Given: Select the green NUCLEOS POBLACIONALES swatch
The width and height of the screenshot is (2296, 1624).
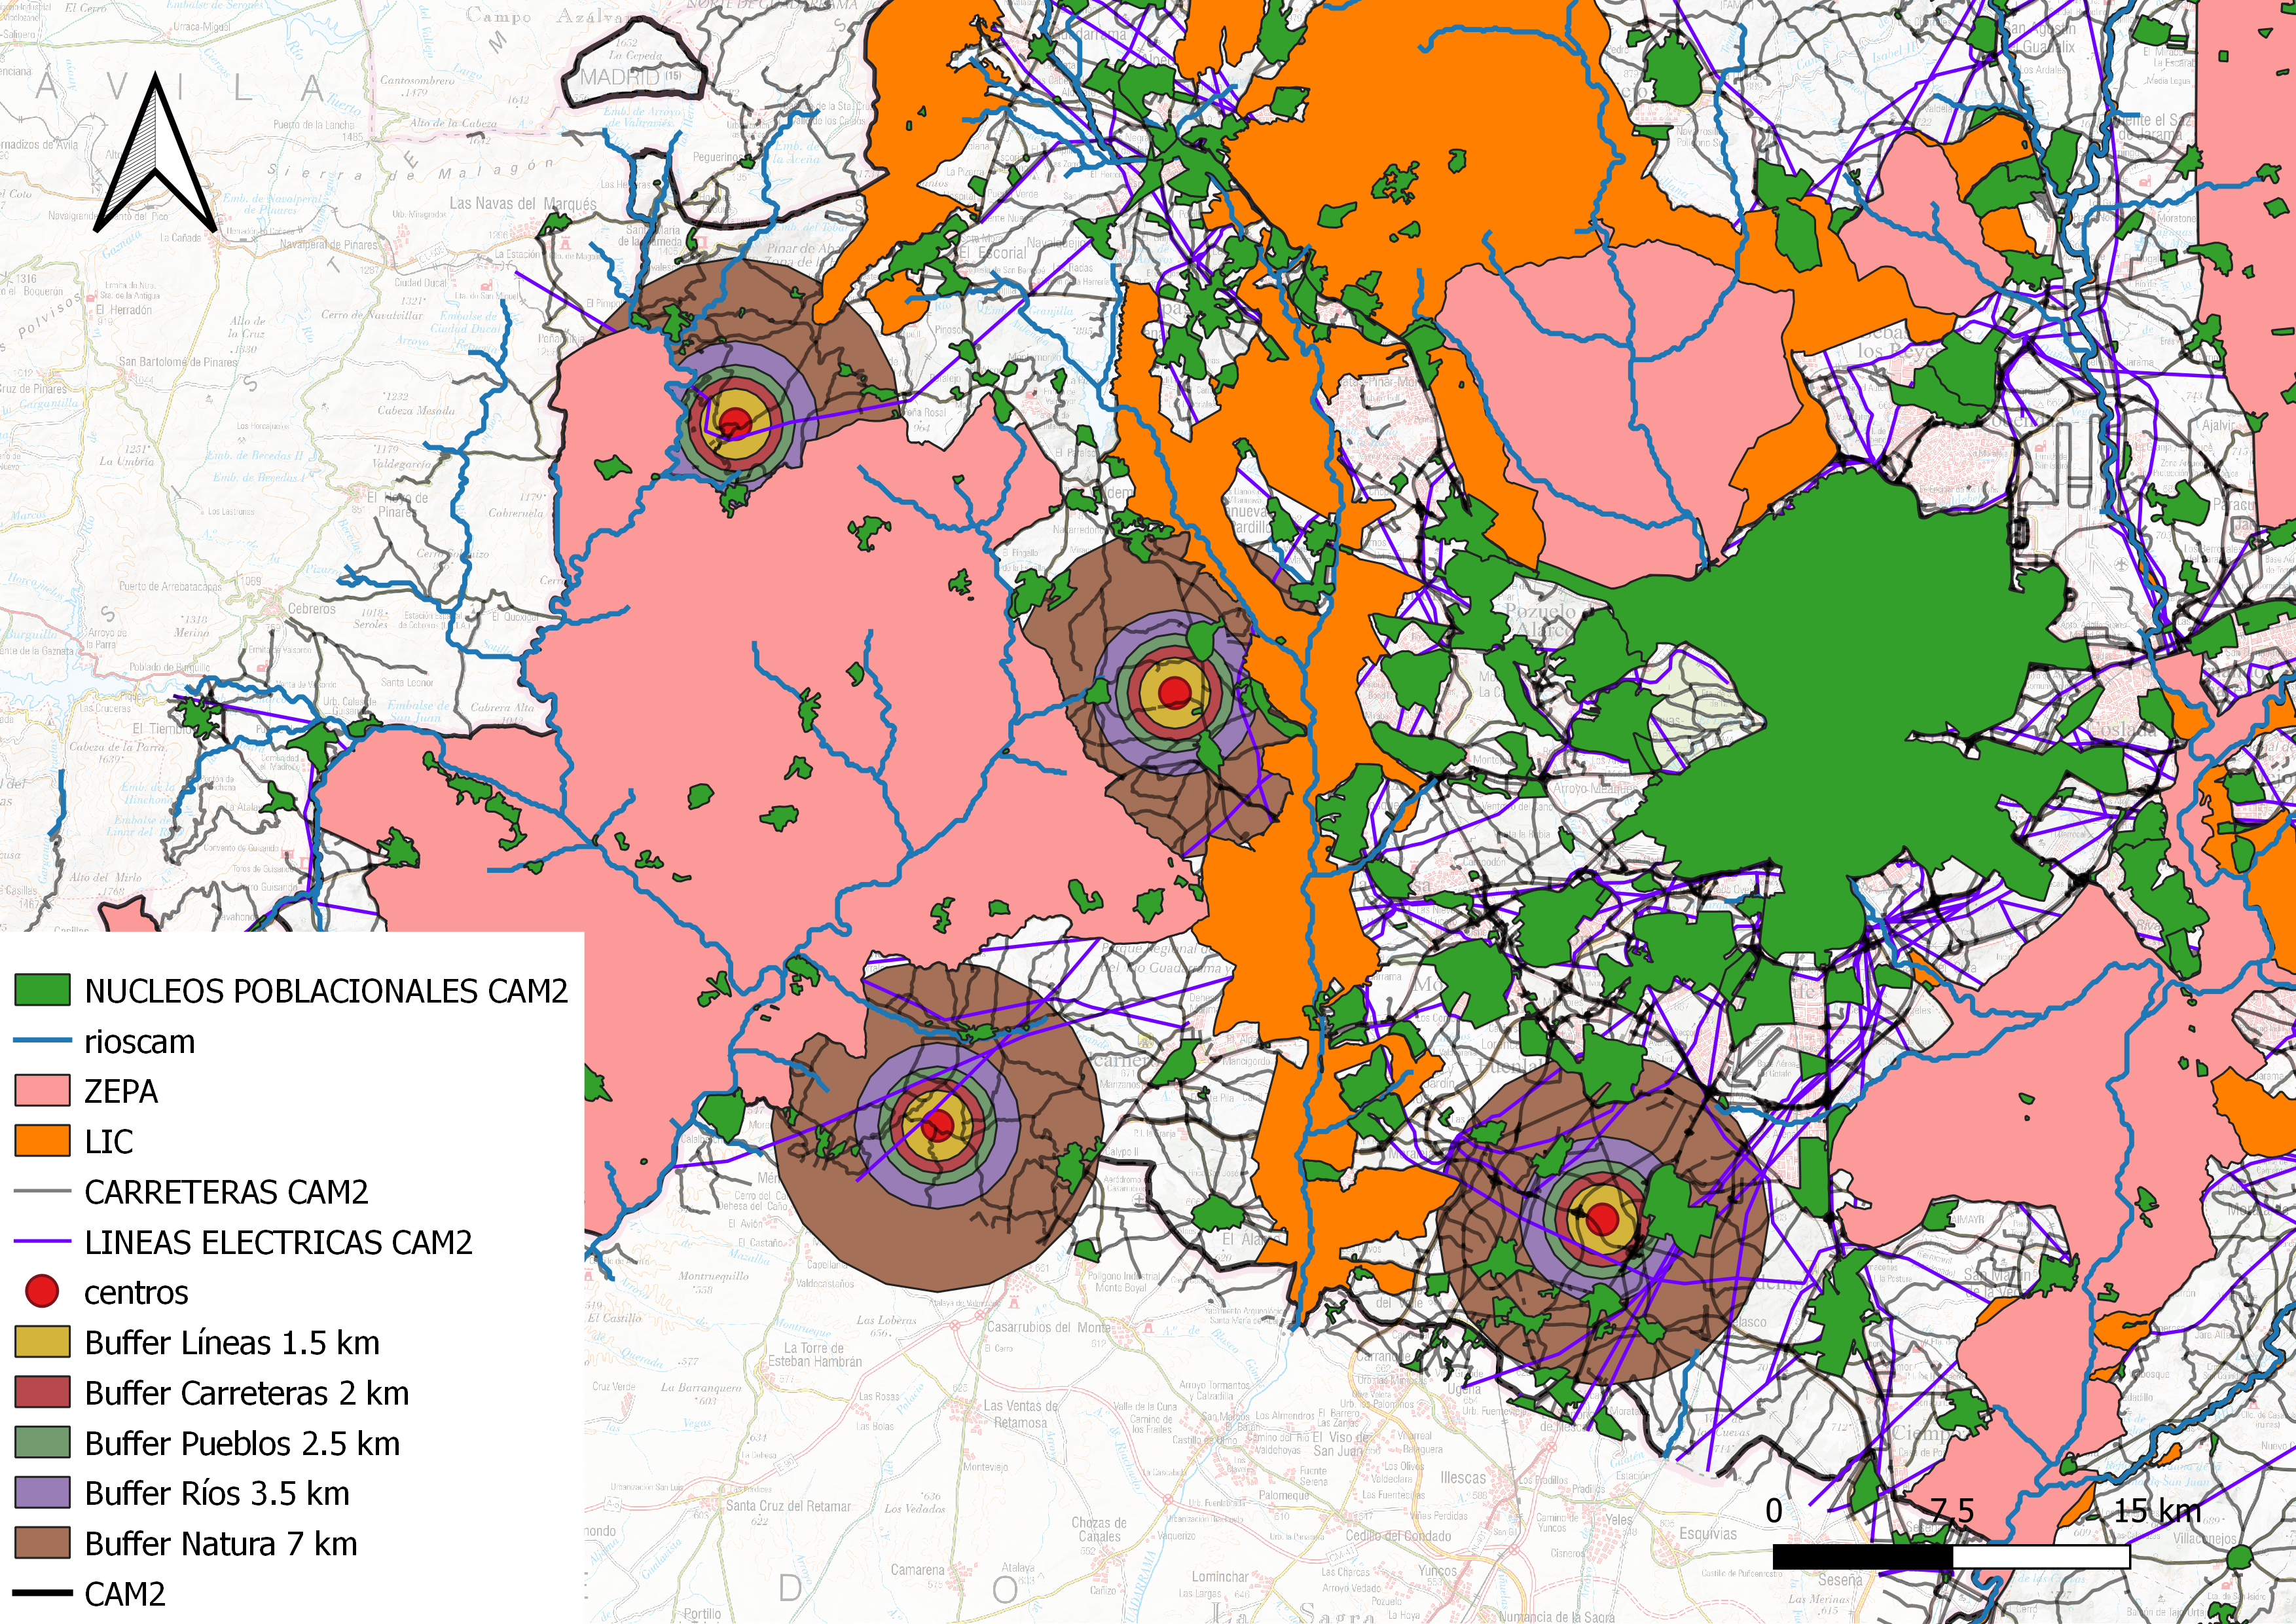Looking at the screenshot, I should [42, 990].
